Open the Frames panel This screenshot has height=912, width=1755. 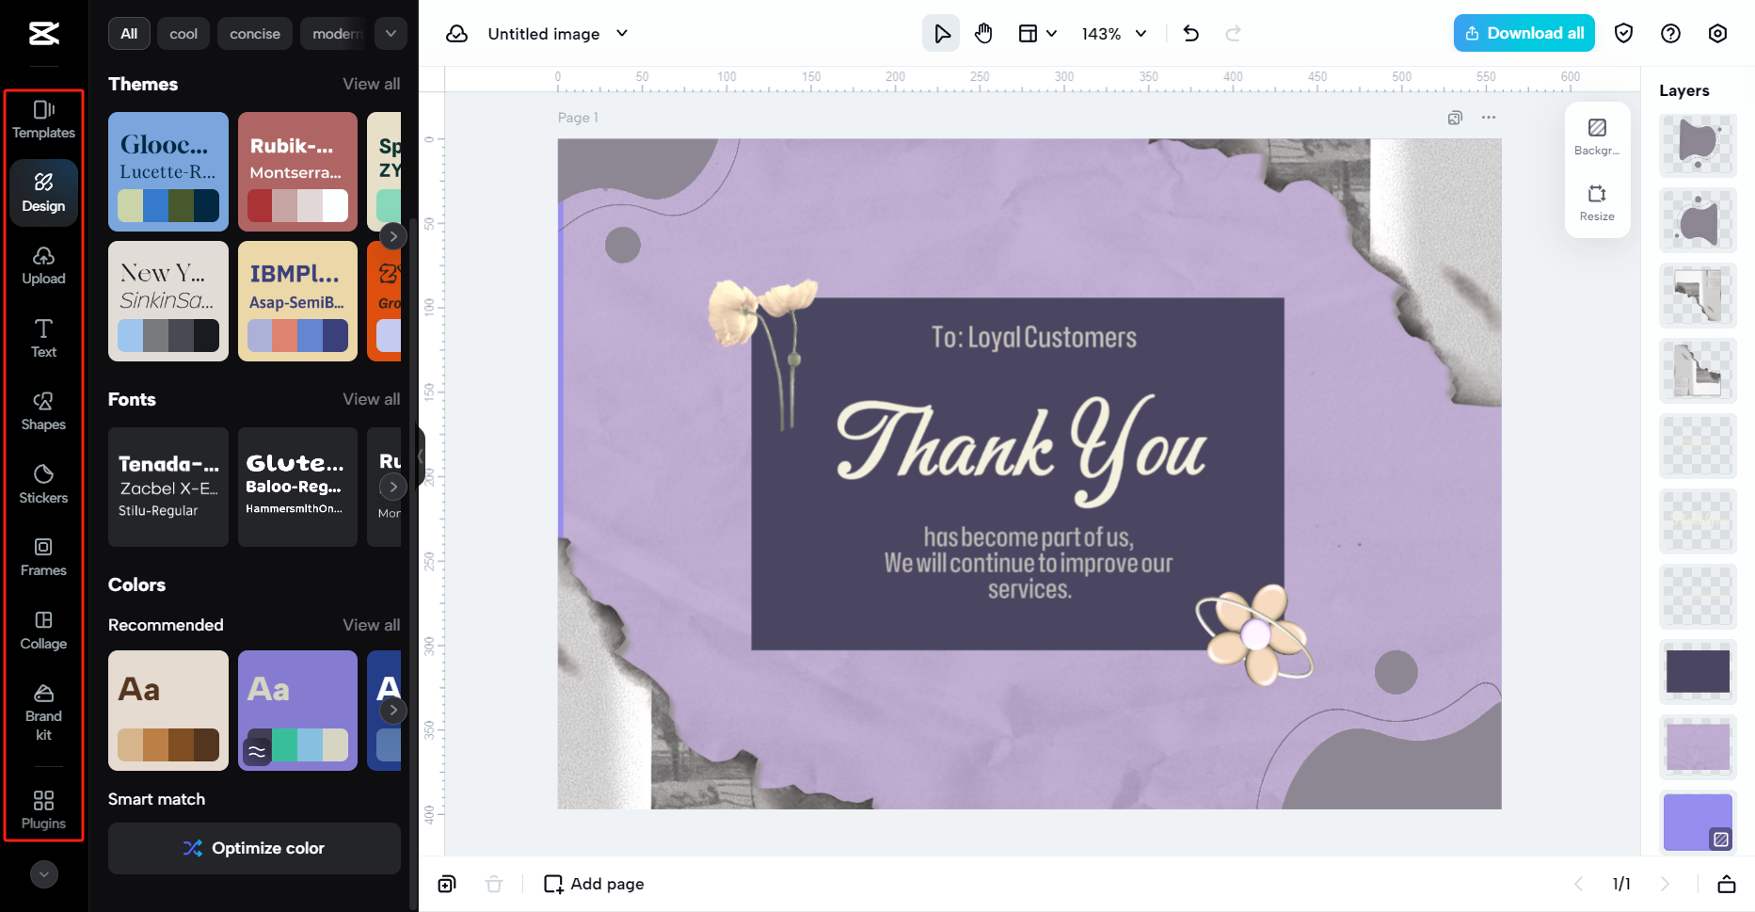point(43,557)
